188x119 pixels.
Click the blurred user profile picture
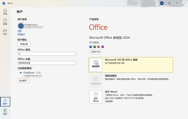21,26
